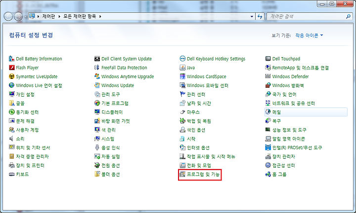This screenshot has height=213, width=356.
Task: Open the 메일 link
Action: (x=276, y=112)
